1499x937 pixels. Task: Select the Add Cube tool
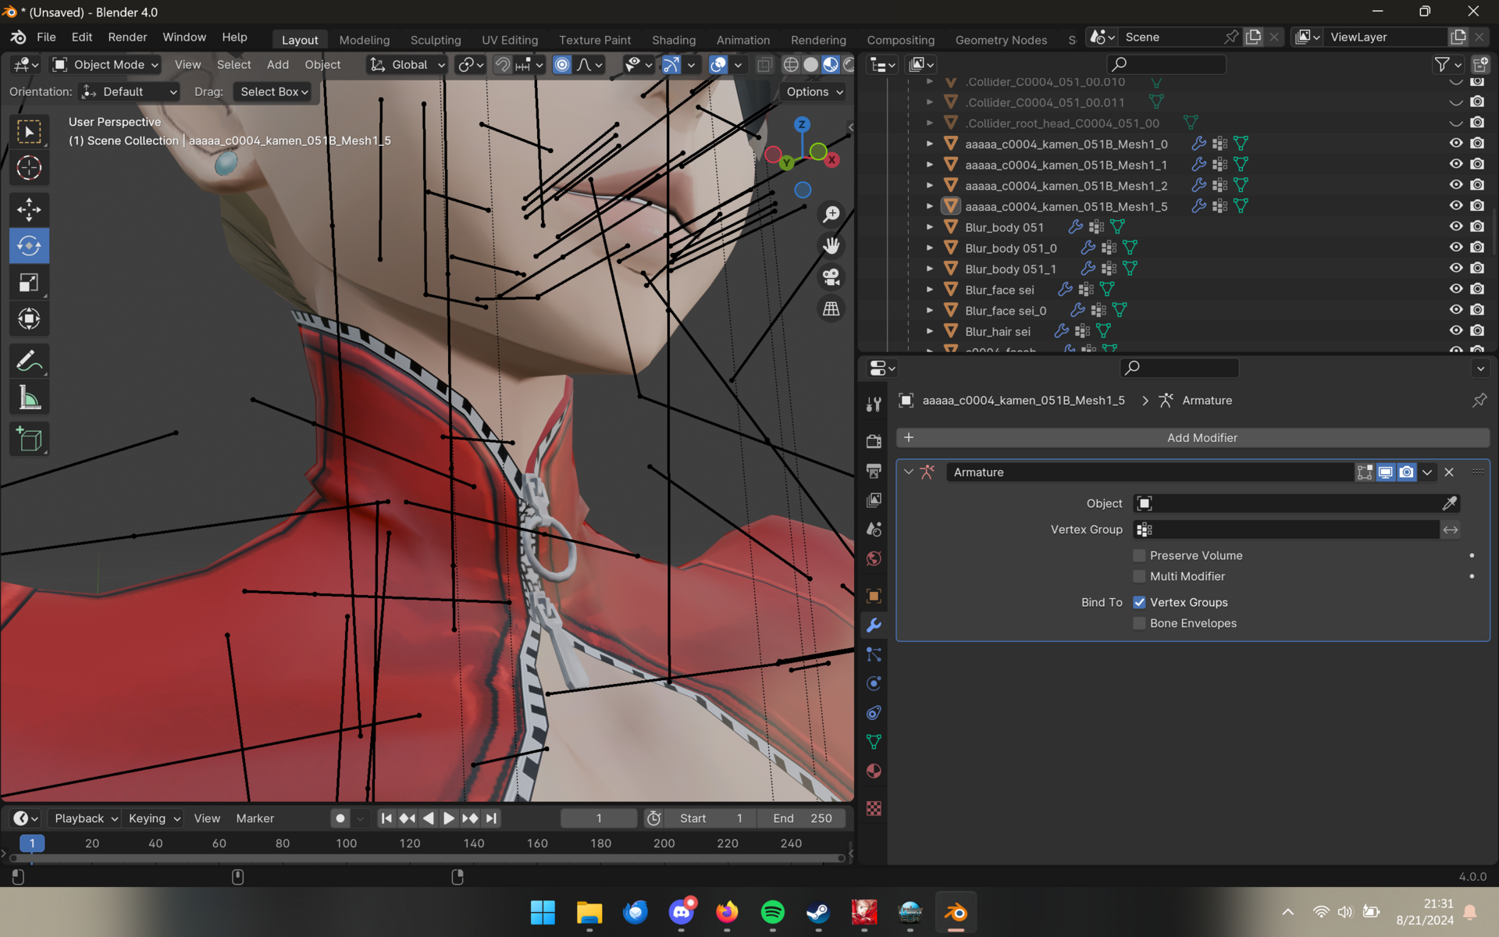tap(29, 440)
